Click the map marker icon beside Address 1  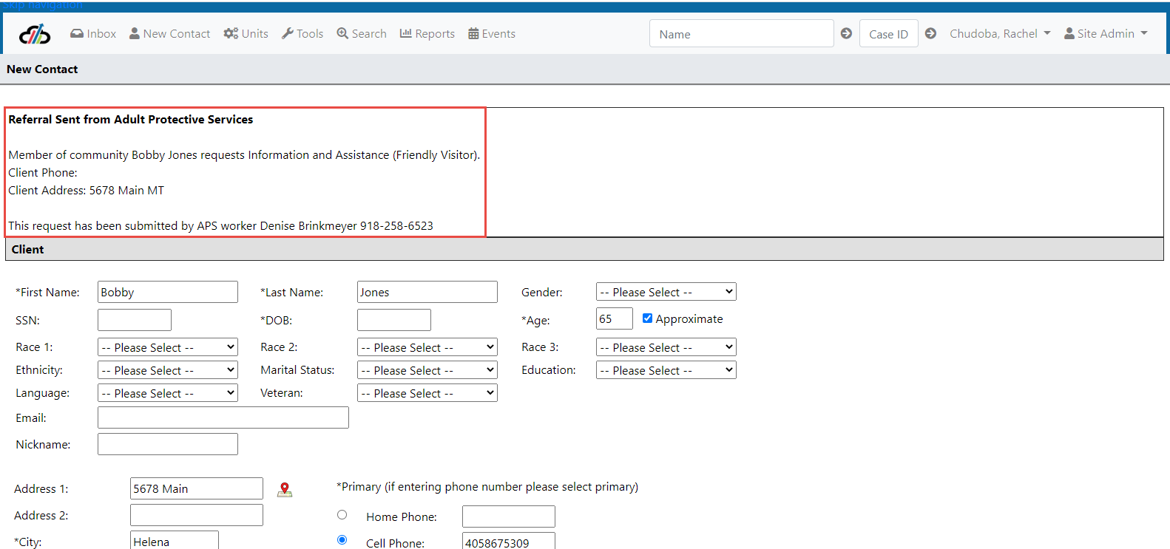pos(285,490)
